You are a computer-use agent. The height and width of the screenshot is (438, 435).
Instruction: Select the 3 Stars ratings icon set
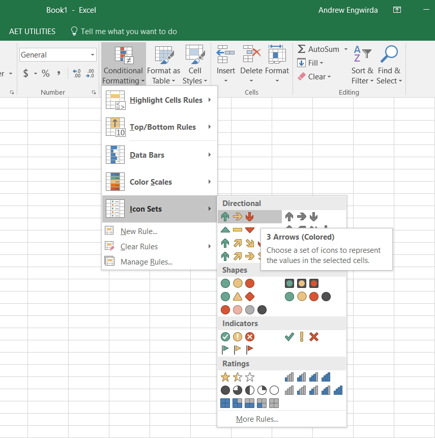pos(237,377)
